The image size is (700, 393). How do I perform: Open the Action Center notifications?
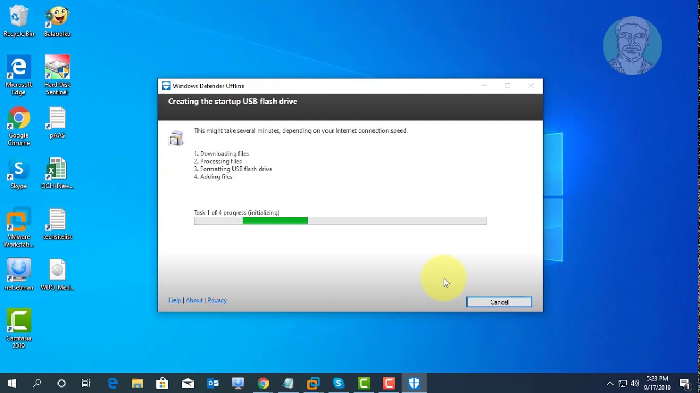tap(685, 383)
